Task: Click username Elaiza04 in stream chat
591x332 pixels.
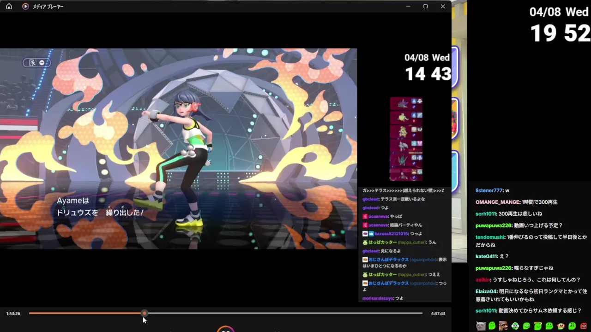Action: [486, 291]
